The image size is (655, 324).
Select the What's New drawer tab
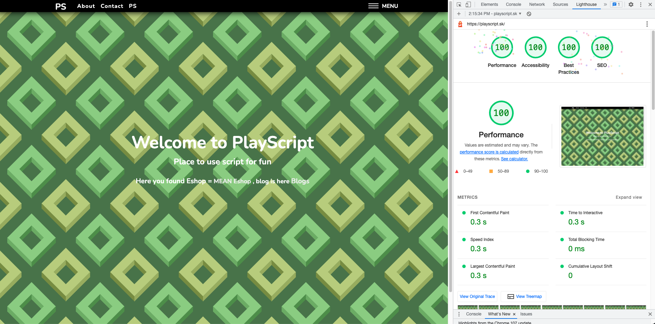499,314
